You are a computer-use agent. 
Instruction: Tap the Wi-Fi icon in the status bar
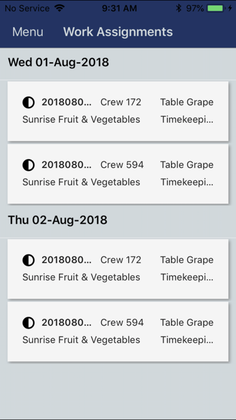coord(60,8)
